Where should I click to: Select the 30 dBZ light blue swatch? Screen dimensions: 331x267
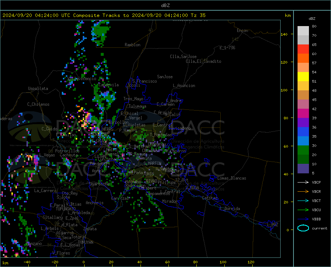(303, 141)
